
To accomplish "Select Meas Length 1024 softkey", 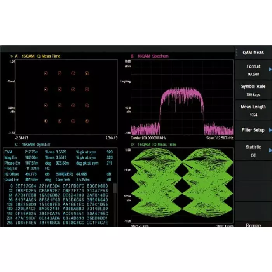I will point(253,110).
